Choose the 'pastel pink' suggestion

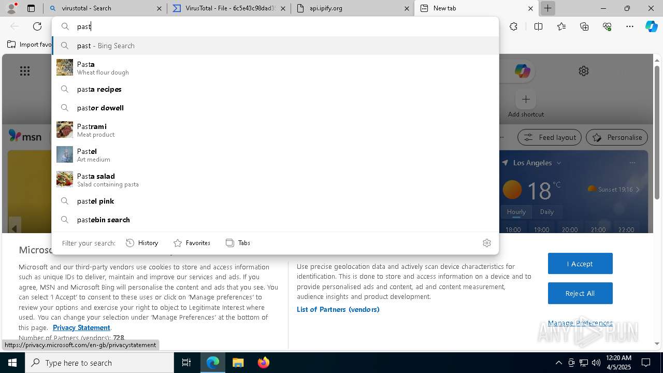pos(275,201)
